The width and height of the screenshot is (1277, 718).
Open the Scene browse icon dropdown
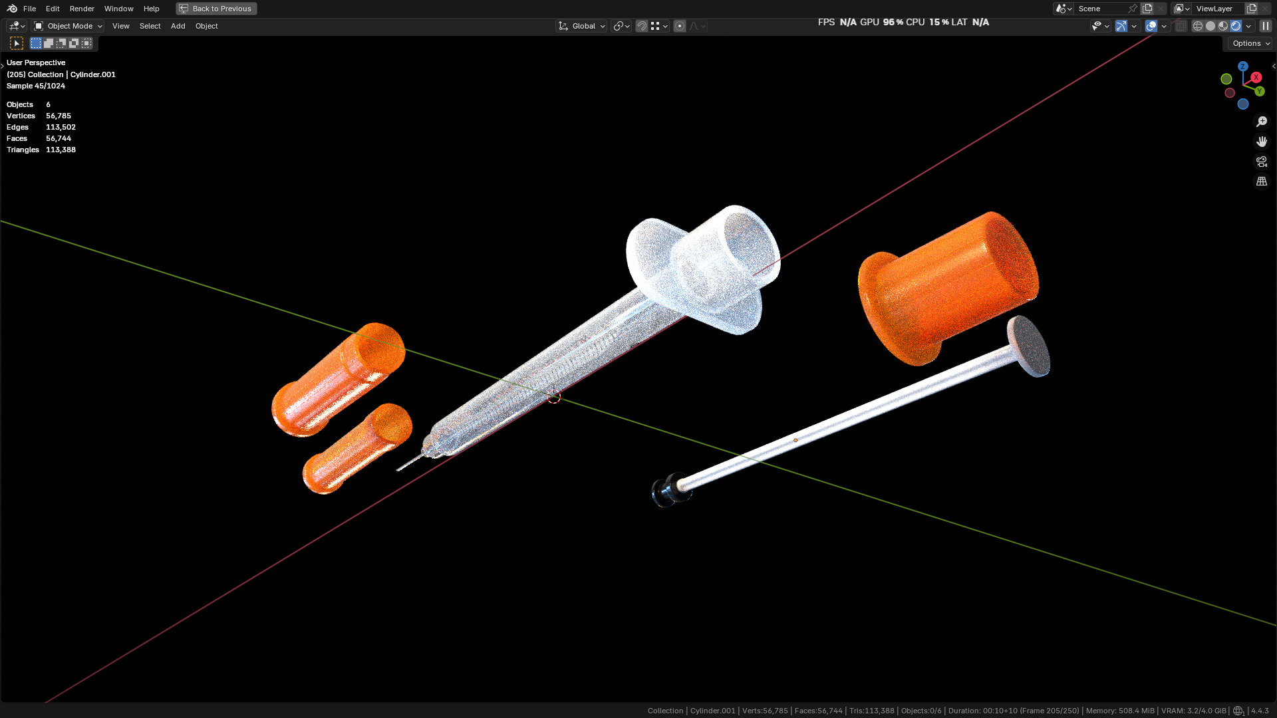1063,9
